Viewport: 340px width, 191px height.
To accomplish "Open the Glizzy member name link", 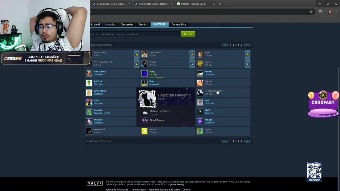I will [x=152, y=72].
